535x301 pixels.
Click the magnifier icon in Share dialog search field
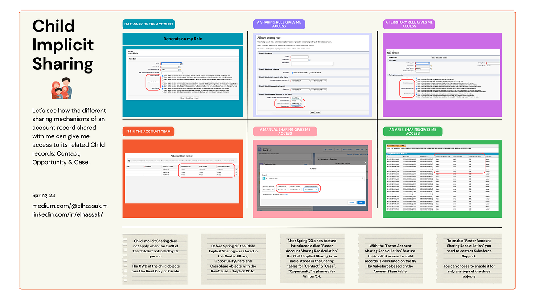(x=362, y=179)
